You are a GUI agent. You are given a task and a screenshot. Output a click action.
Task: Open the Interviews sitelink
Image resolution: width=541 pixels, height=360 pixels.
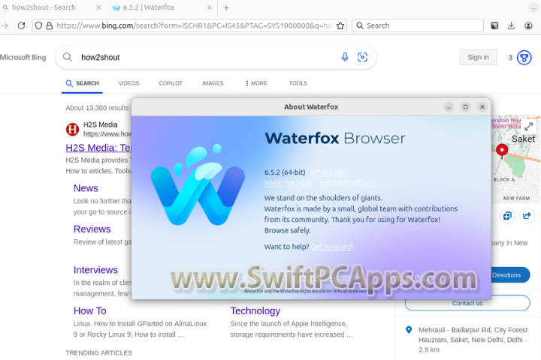coord(95,270)
